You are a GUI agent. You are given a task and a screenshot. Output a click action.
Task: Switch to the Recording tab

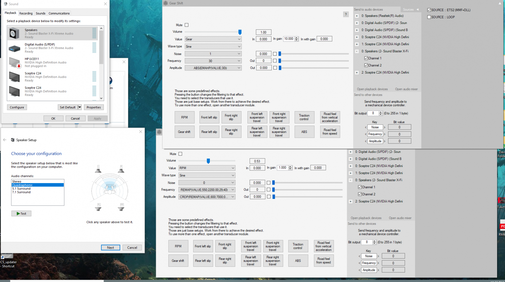(26, 13)
